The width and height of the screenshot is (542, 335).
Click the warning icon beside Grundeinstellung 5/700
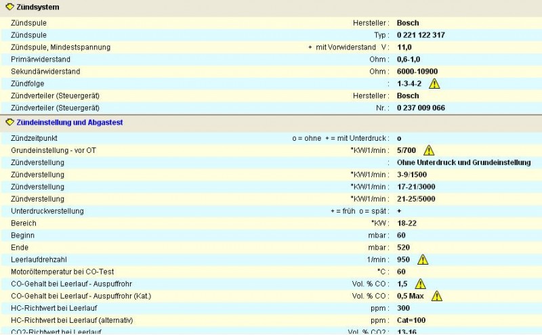pyautogui.click(x=429, y=150)
